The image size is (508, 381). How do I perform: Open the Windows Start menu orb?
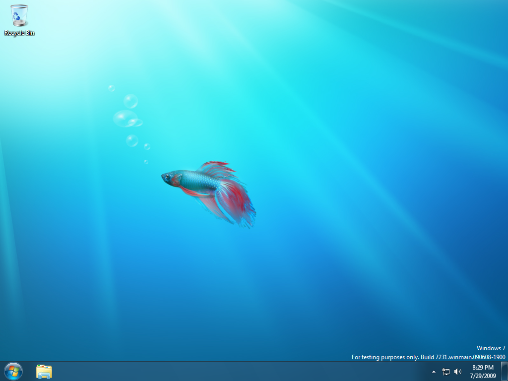(x=13, y=371)
